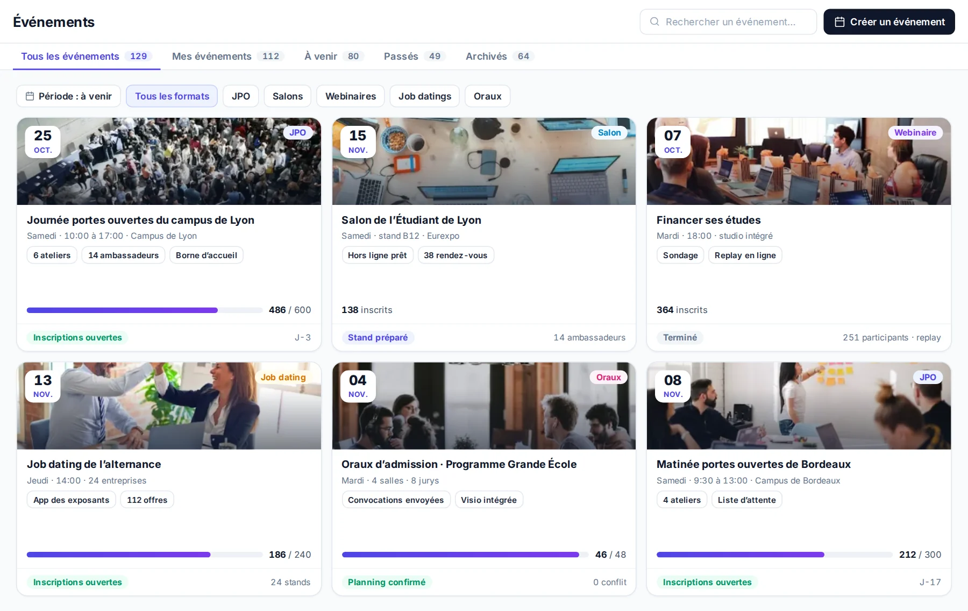Open Job dating de l'alternance title
Viewport: 968px width, 611px height.
point(94,464)
